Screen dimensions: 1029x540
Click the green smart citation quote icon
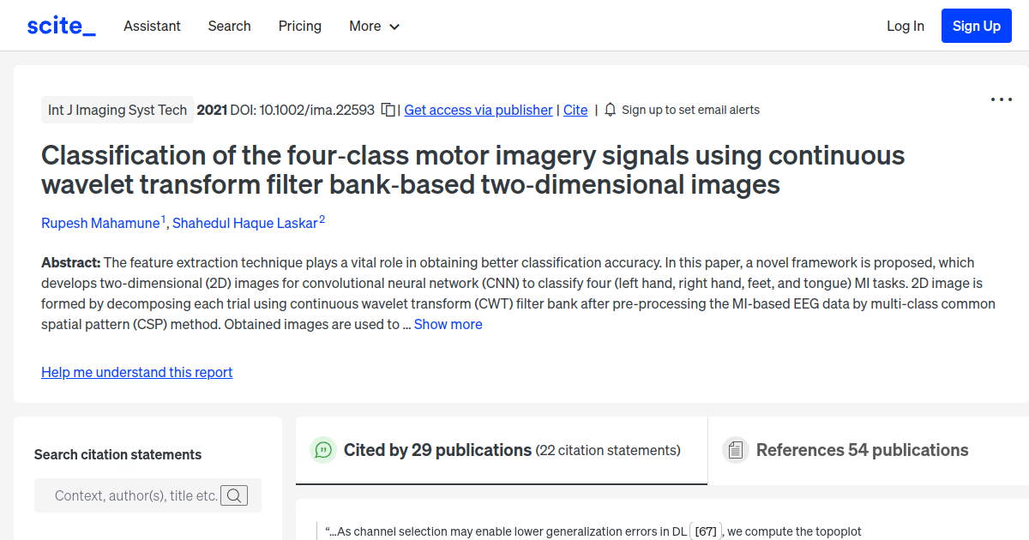point(323,449)
